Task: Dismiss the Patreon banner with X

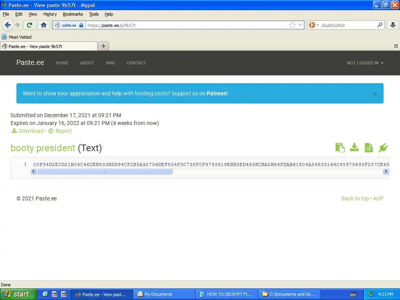Action: 375,94
